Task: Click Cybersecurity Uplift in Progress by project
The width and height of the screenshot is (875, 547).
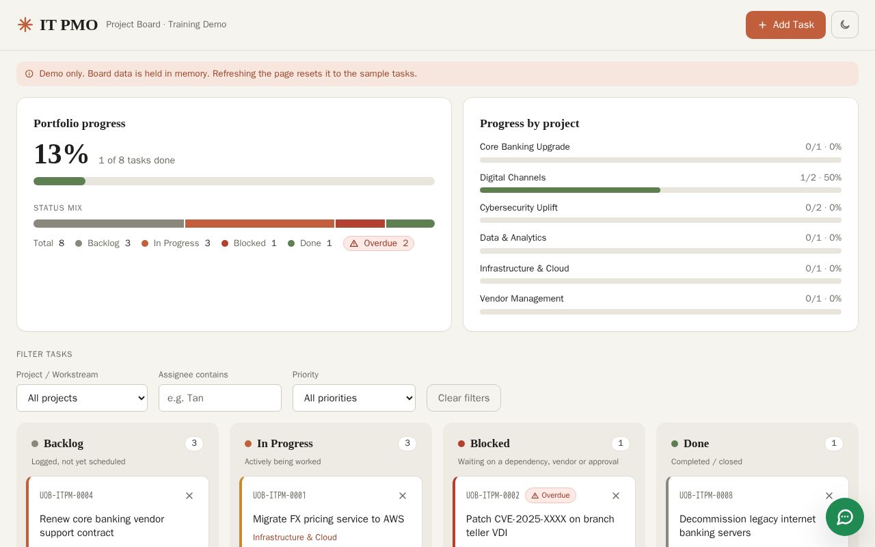Action: tap(519, 208)
